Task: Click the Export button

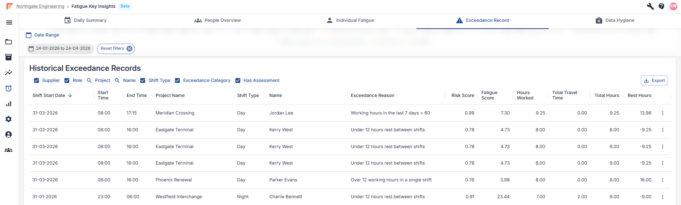Action: click(x=654, y=80)
